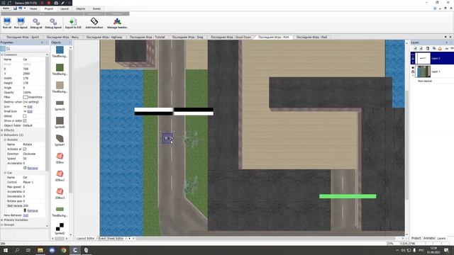This screenshot has width=454, height=255.
Task: Click Remove link under Car behavior
Action: pos(33,210)
